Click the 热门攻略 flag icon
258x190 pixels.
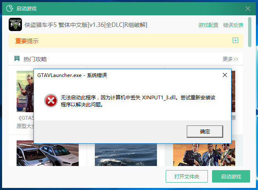(17, 58)
